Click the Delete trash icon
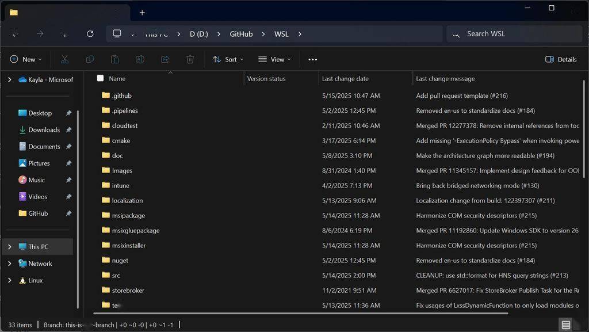589x332 pixels. point(190,59)
